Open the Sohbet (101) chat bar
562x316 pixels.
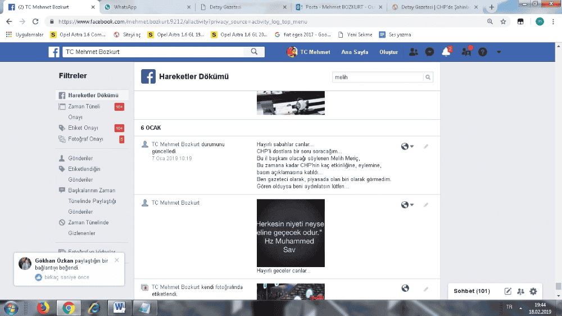click(472, 291)
